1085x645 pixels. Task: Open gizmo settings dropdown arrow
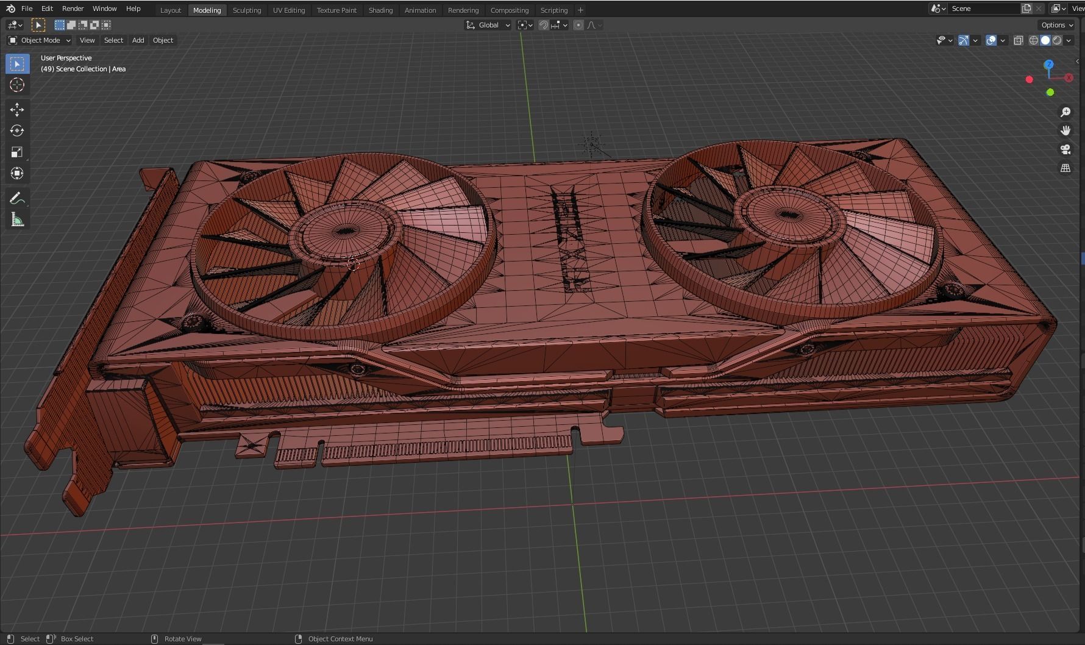(x=975, y=40)
